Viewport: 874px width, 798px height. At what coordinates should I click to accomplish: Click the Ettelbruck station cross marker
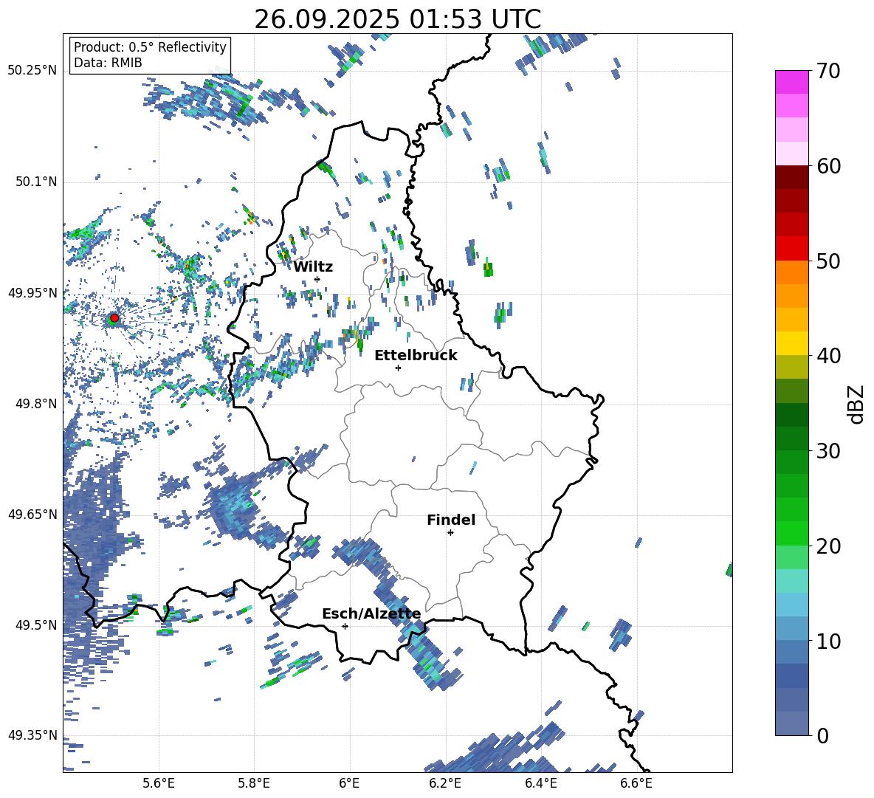[x=398, y=368]
